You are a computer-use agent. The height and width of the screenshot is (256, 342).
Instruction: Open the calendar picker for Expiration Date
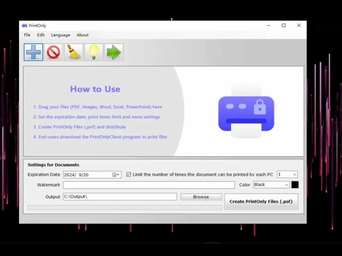coord(114,175)
